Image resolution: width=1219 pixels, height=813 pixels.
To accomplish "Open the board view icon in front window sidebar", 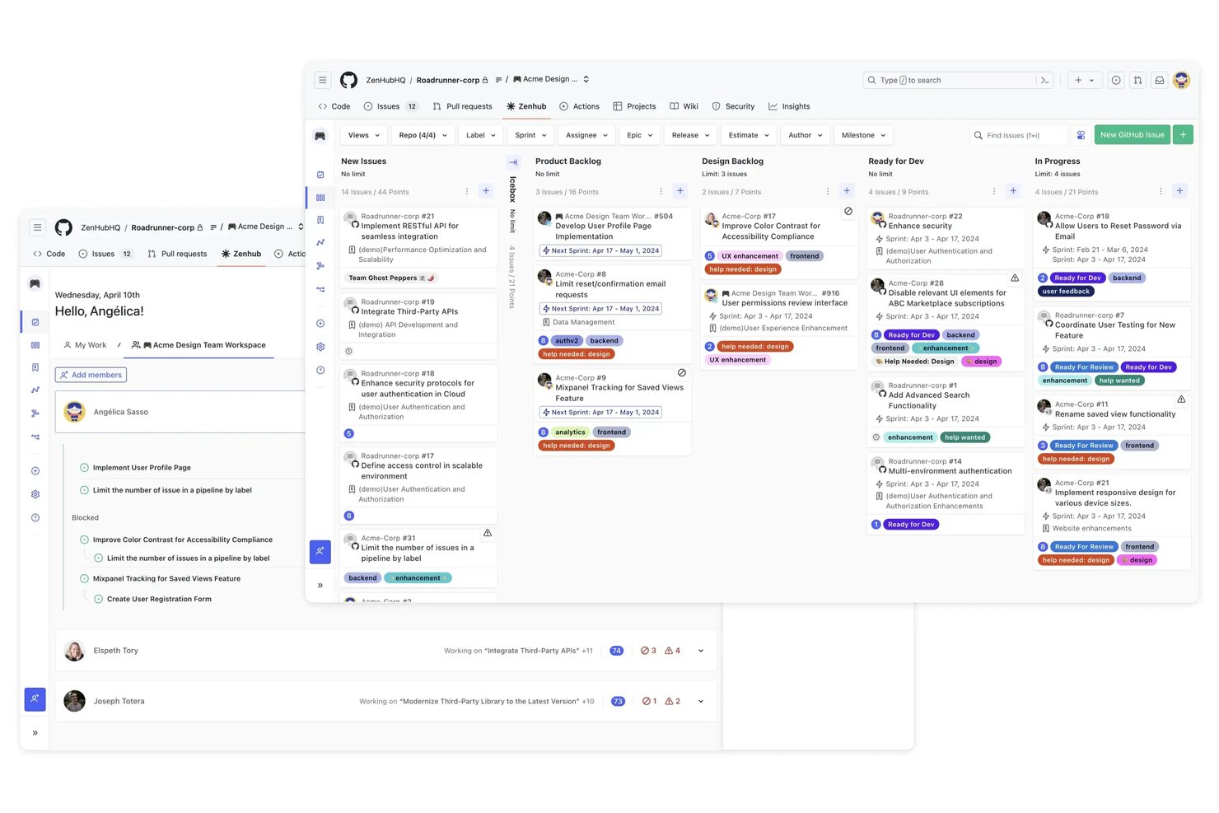I will click(x=320, y=198).
